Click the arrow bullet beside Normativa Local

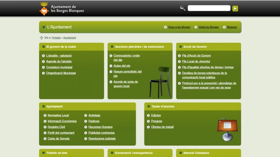click(45, 116)
